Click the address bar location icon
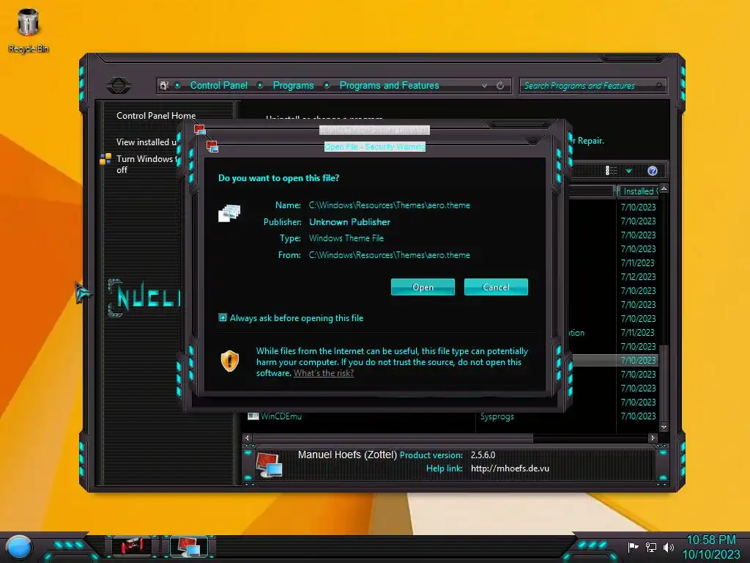This screenshot has width=750, height=563. 165,86
